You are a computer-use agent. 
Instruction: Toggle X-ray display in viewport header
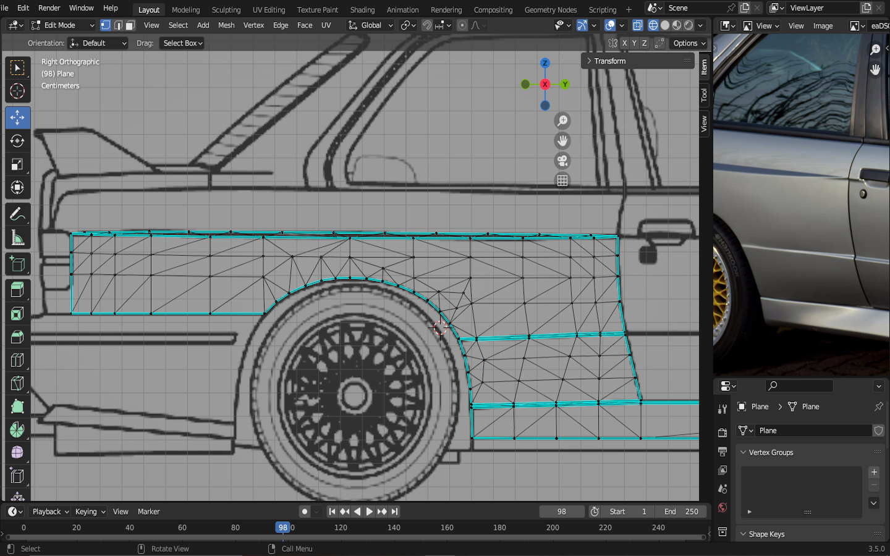(x=637, y=25)
